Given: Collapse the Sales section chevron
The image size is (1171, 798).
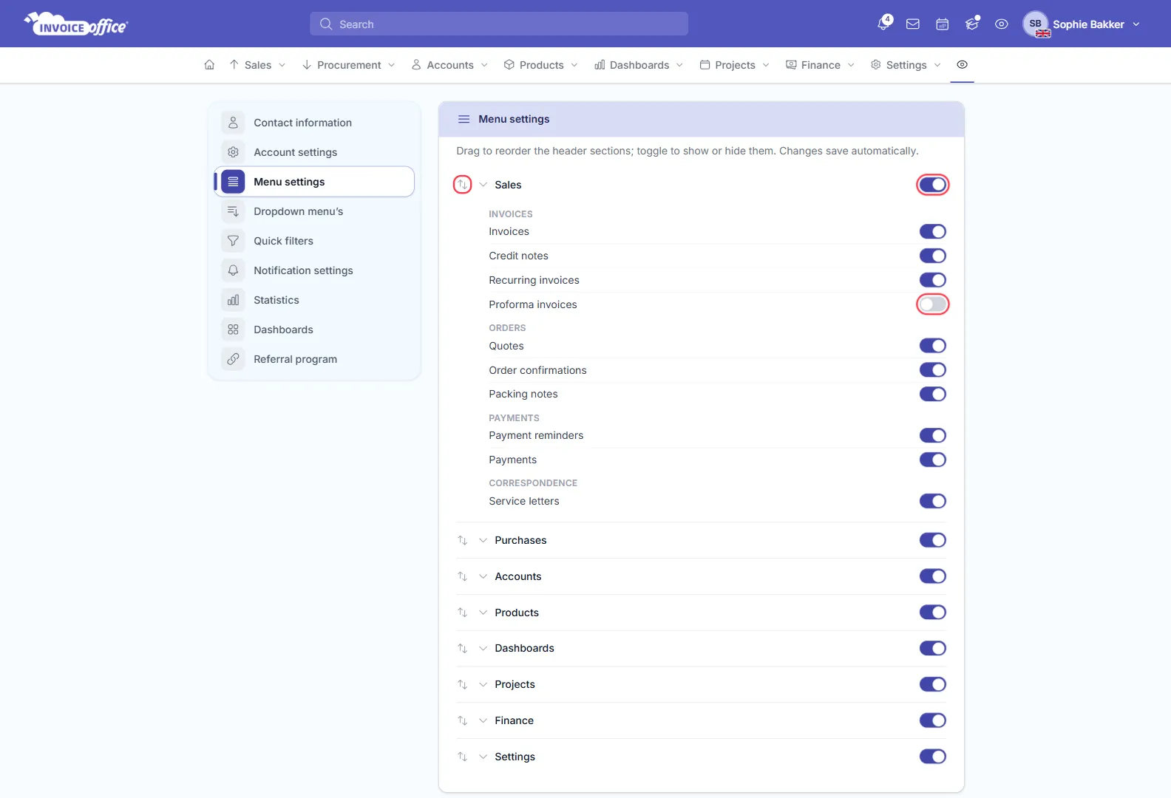Looking at the screenshot, I should [x=483, y=185].
